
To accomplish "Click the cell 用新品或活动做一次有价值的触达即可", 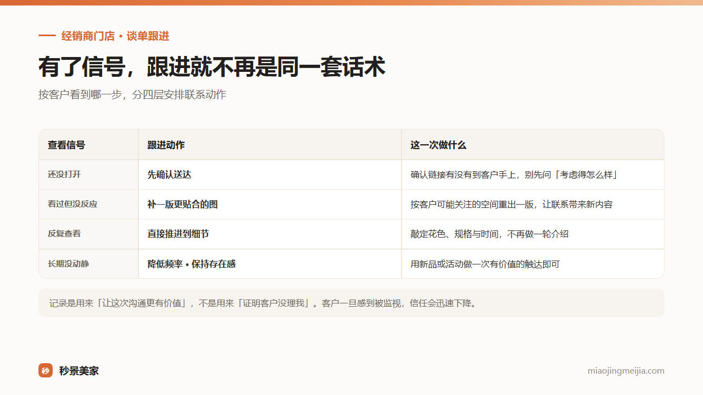I will click(x=533, y=264).
